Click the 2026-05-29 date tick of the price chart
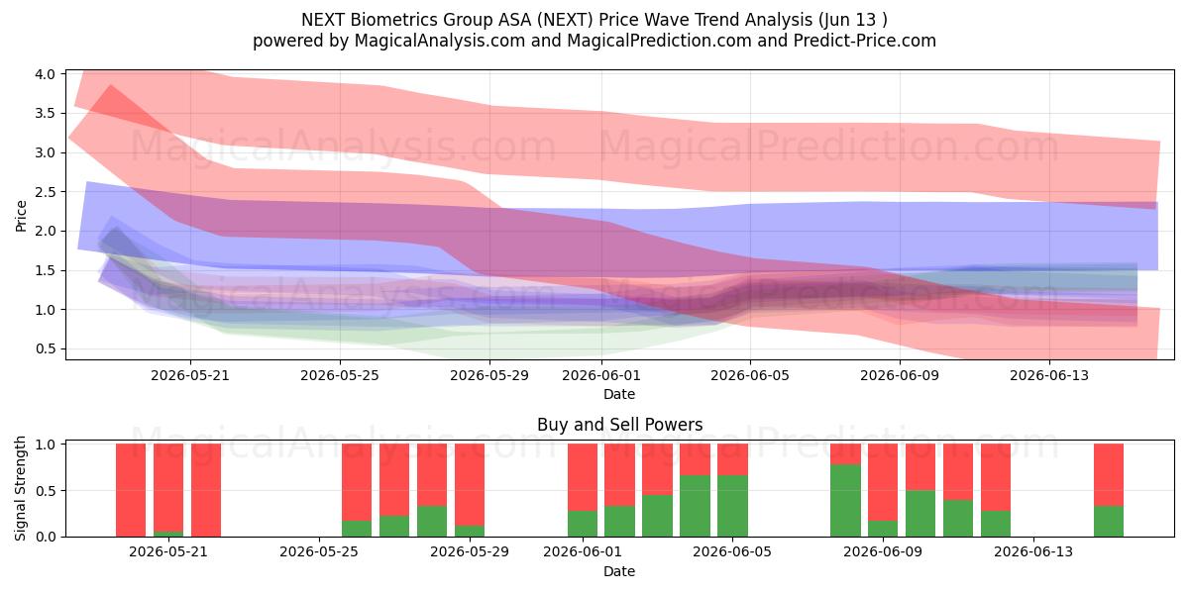This screenshot has width=1189, height=594. (x=489, y=375)
